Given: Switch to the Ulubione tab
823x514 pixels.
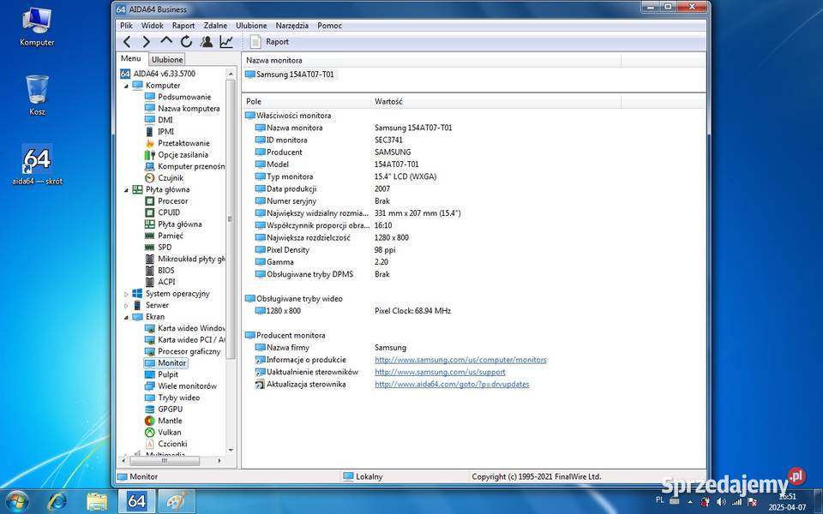Looking at the screenshot, I should (x=167, y=60).
